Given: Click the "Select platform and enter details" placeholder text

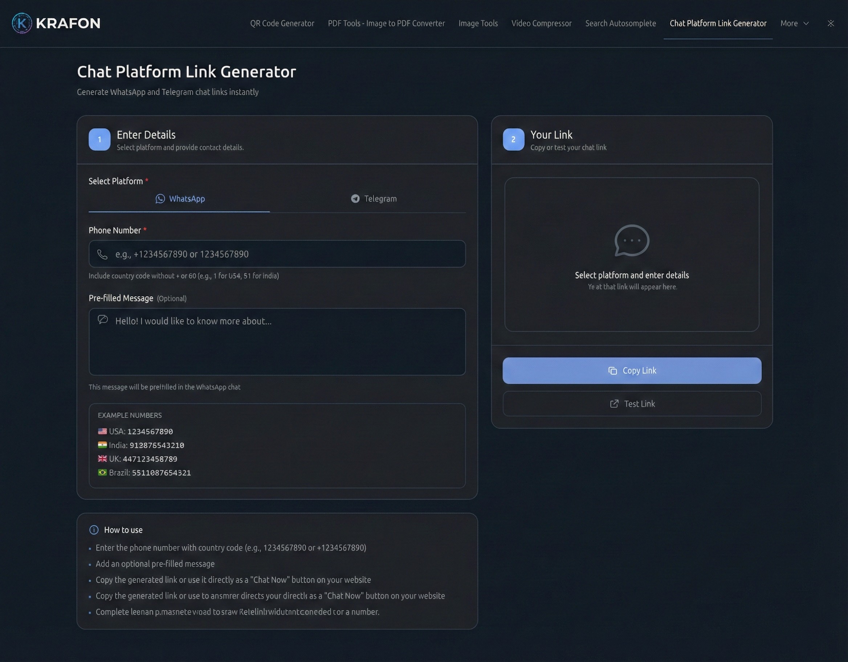Looking at the screenshot, I should (x=632, y=275).
